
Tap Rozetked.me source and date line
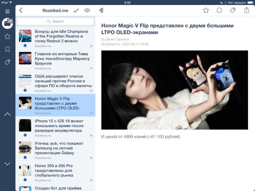coord(125,44)
